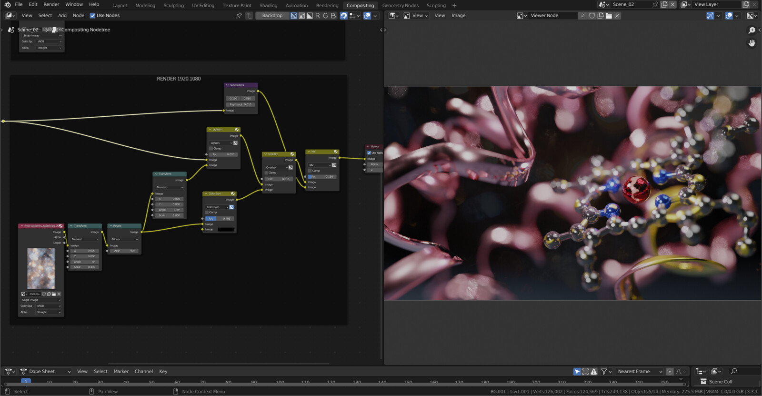Add a new View Layer icon
The width and height of the screenshot is (762, 396).
click(x=746, y=4)
